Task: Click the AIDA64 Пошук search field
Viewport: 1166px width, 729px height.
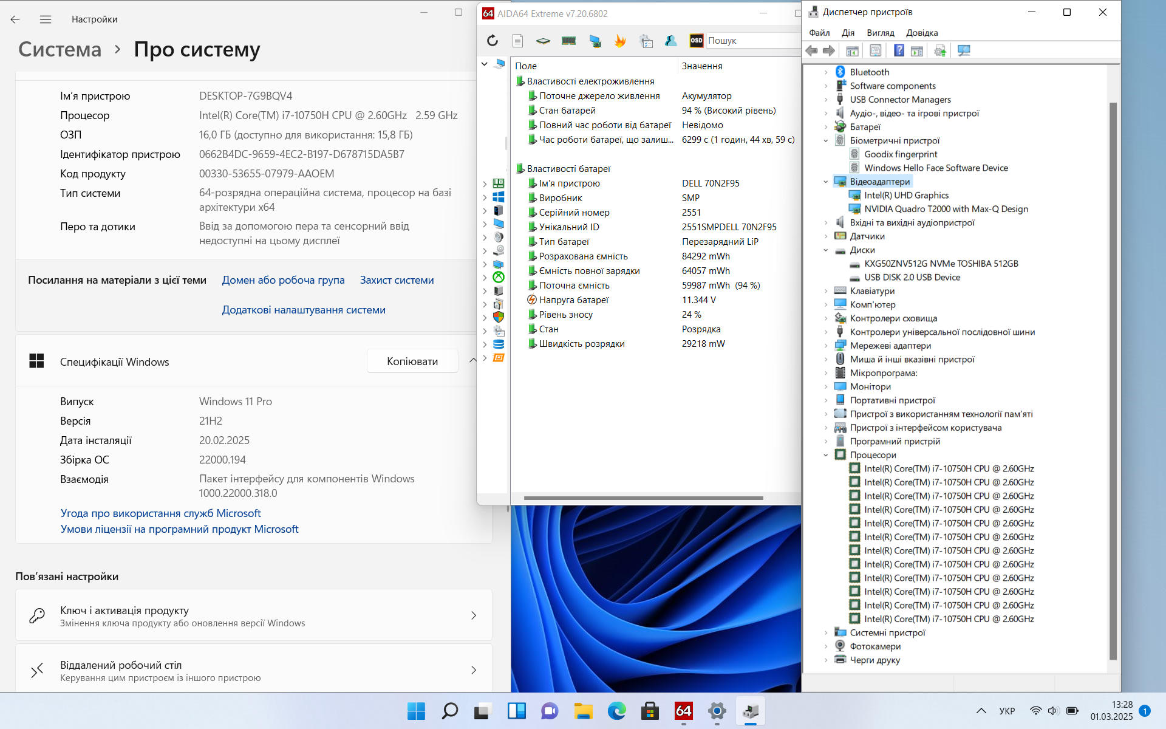Action: coord(753,41)
